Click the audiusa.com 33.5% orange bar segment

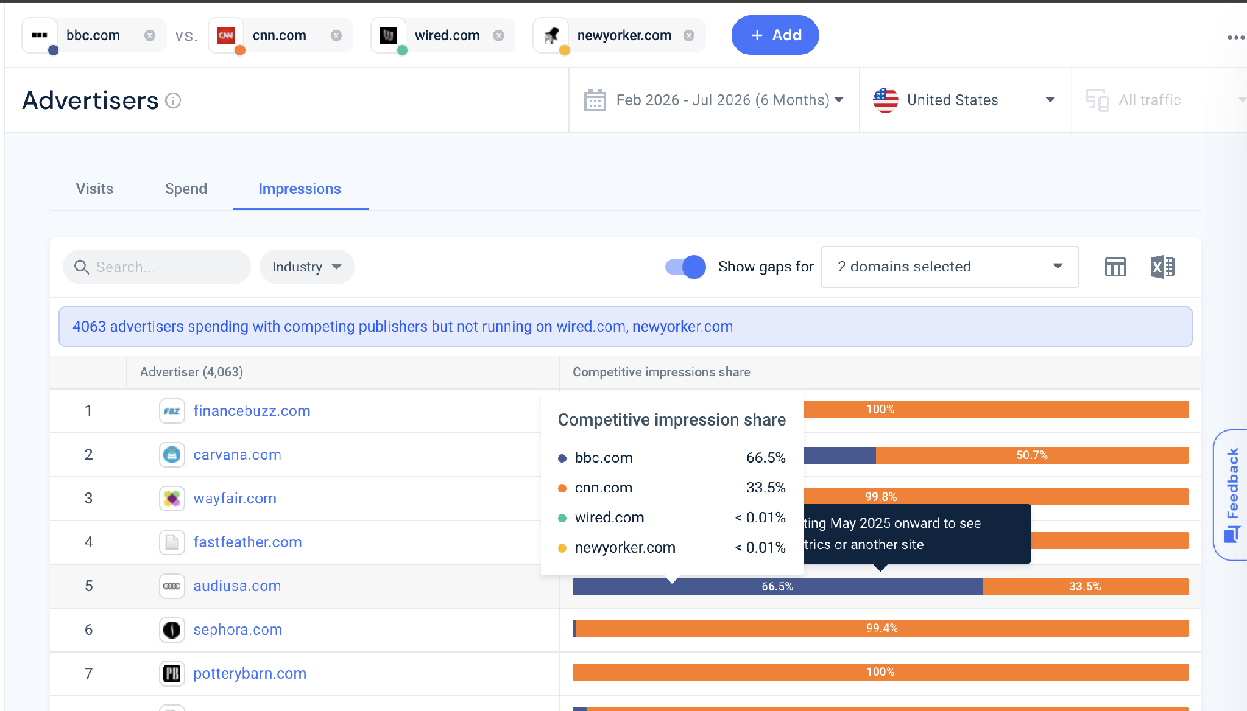tap(1086, 587)
